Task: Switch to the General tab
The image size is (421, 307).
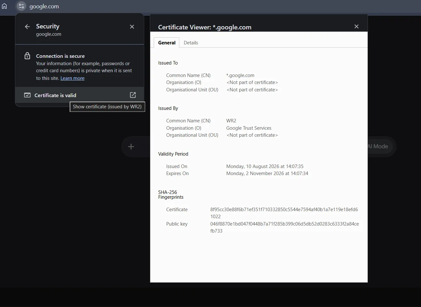Action: (167, 43)
